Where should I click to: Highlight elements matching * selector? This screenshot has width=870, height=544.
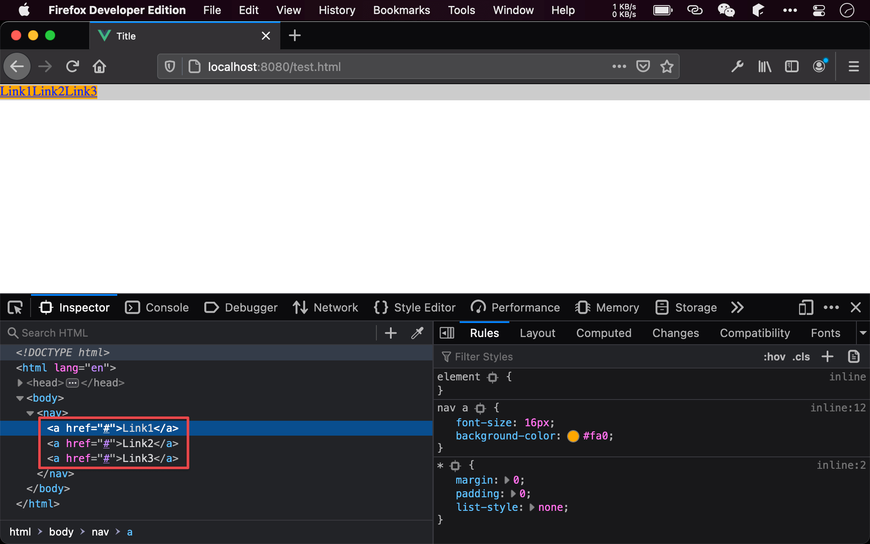point(455,466)
